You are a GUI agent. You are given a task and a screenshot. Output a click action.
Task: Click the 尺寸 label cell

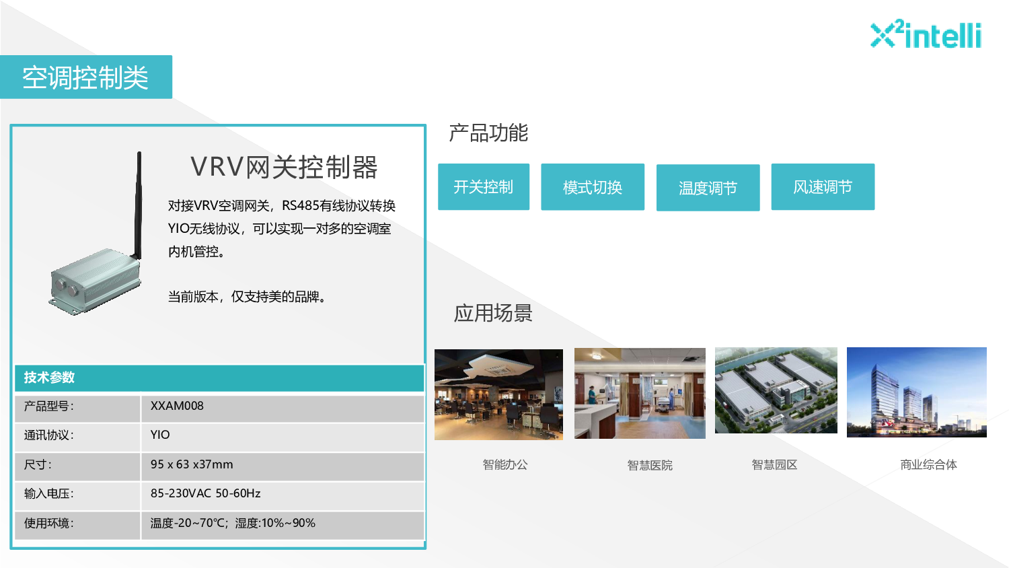(x=77, y=467)
